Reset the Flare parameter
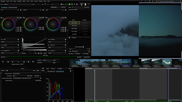The height and width of the screenshot is (102, 182). click(x=18, y=39)
